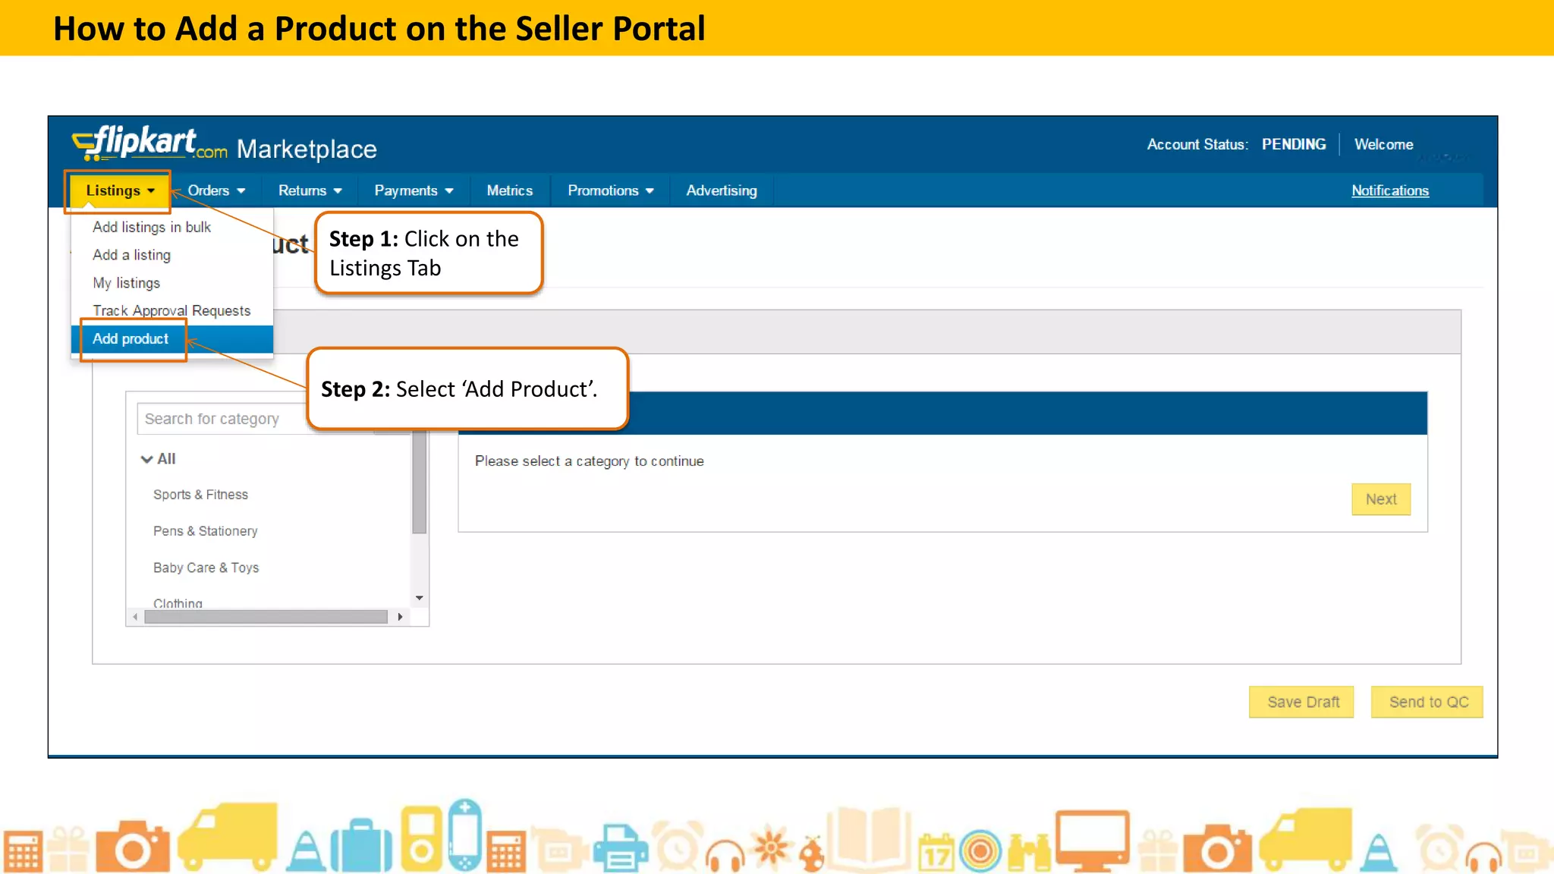Open the Returns dropdown arrow
The height and width of the screenshot is (874, 1554).
click(x=338, y=191)
